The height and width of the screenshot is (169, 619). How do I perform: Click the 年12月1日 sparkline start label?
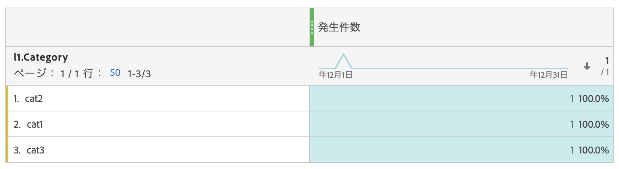[335, 75]
